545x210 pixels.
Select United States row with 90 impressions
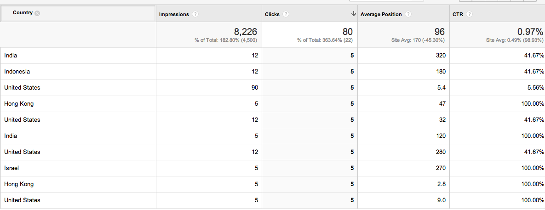tap(272, 87)
